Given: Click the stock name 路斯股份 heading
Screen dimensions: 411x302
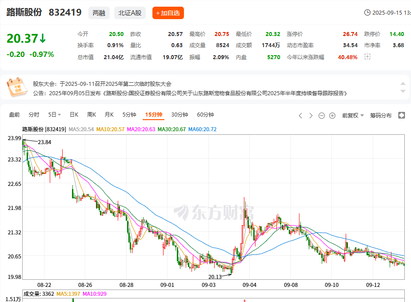Looking at the screenshot, I should coord(24,12).
